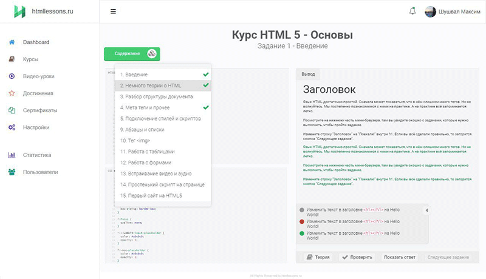Toggle the hamburger menu icon
Screen dimensions: 486x279
(x=113, y=12)
